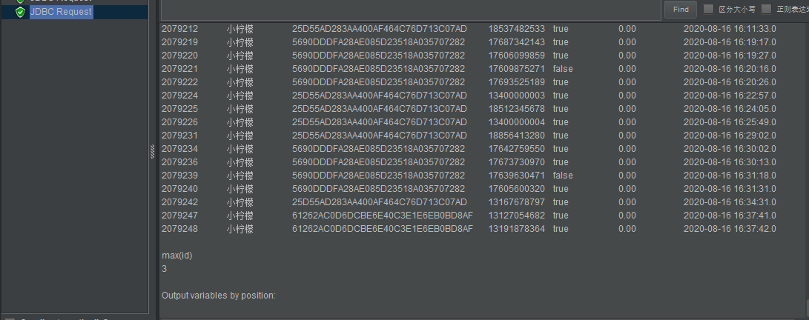Viewport: 809px width, 320px height.
Task: Click timestamp 2020-08-16 16:37:42.0
Action: pos(730,229)
